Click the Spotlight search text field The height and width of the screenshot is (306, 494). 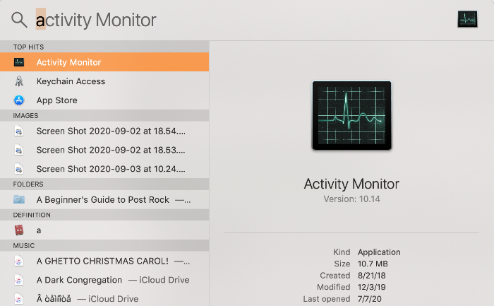click(x=243, y=20)
